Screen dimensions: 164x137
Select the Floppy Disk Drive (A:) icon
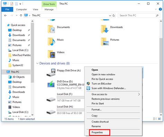pos(51,72)
